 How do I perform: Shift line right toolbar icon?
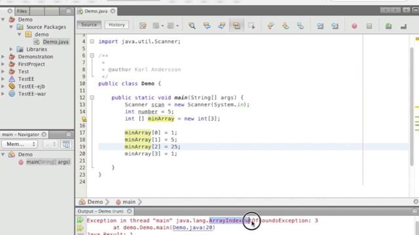point(335,25)
